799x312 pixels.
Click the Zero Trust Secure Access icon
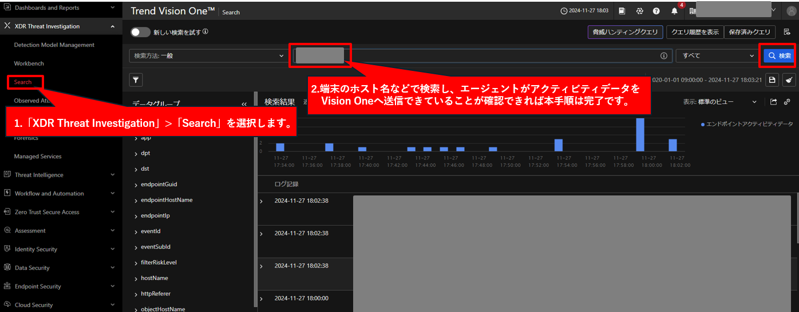(x=8, y=212)
